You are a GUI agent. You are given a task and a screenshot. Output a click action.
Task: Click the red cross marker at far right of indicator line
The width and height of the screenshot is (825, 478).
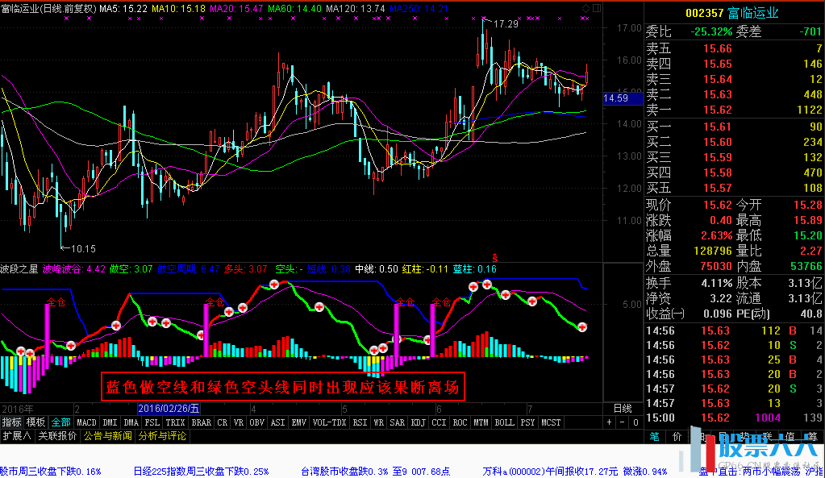[582, 327]
